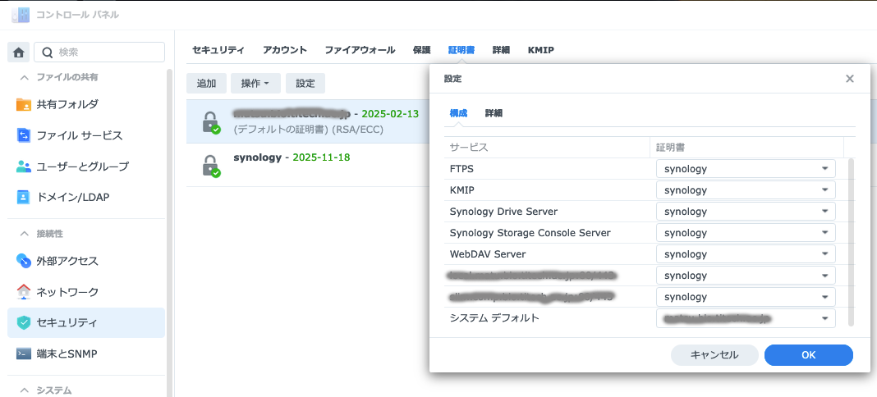Select the default certificate expiring 2025-02-13

pyautogui.click(x=308, y=121)
